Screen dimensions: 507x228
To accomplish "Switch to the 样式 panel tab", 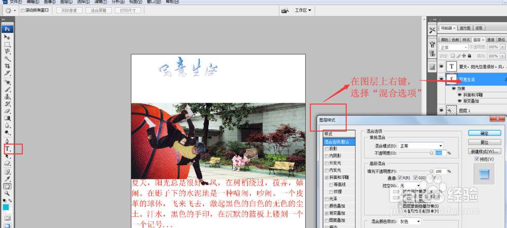I will (x=466, y=40).
